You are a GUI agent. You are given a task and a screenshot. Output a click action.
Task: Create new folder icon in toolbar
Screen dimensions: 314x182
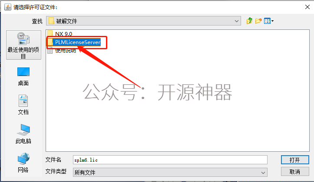[x=258, y=21]
